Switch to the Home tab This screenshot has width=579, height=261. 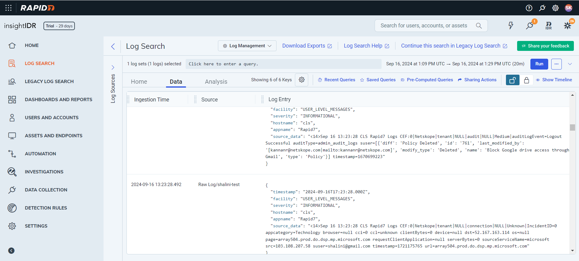[x=139, y=82]
